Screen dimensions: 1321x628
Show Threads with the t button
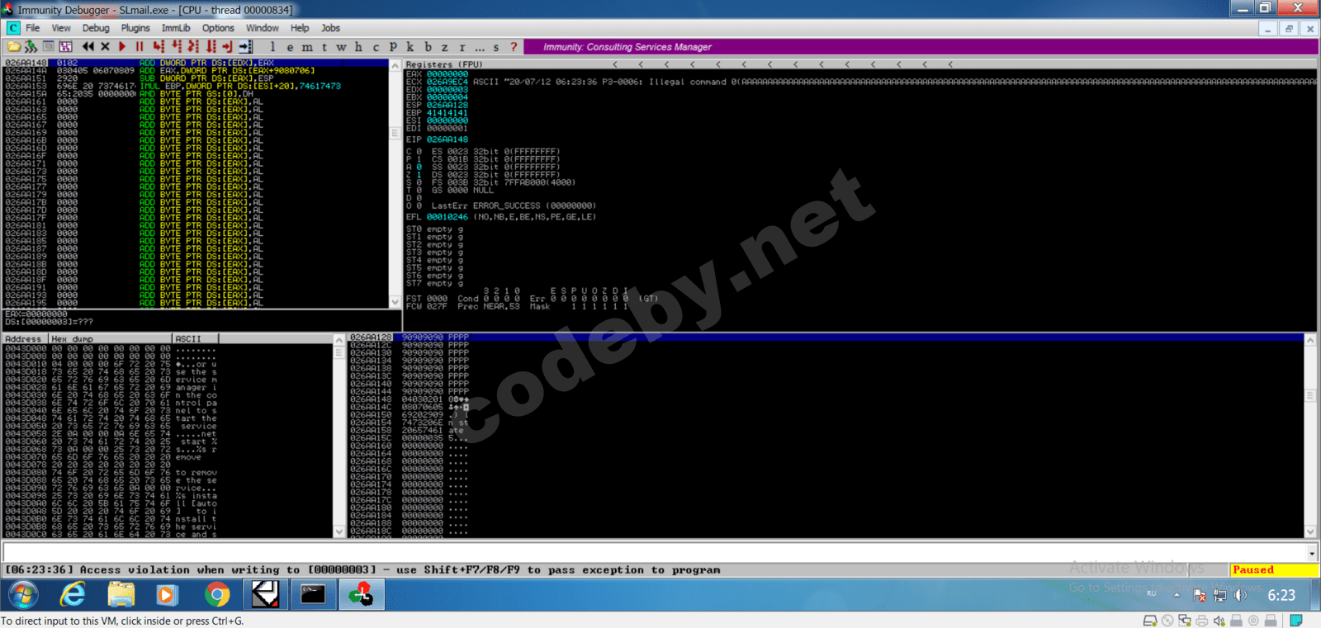[x=324, y=47]
